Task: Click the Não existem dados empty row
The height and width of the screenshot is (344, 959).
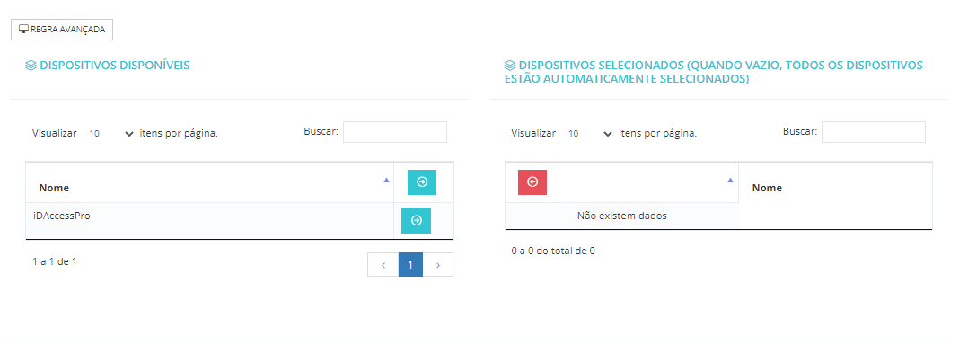Action: (x=622, y=216)
